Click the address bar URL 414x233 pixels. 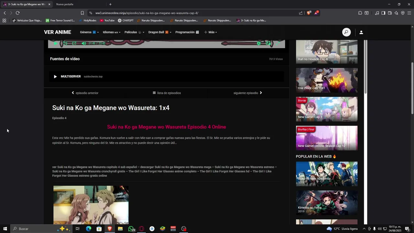coord(147,13)
